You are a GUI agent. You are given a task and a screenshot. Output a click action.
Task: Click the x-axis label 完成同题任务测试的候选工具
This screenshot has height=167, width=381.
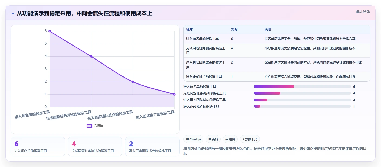point(69,115)
